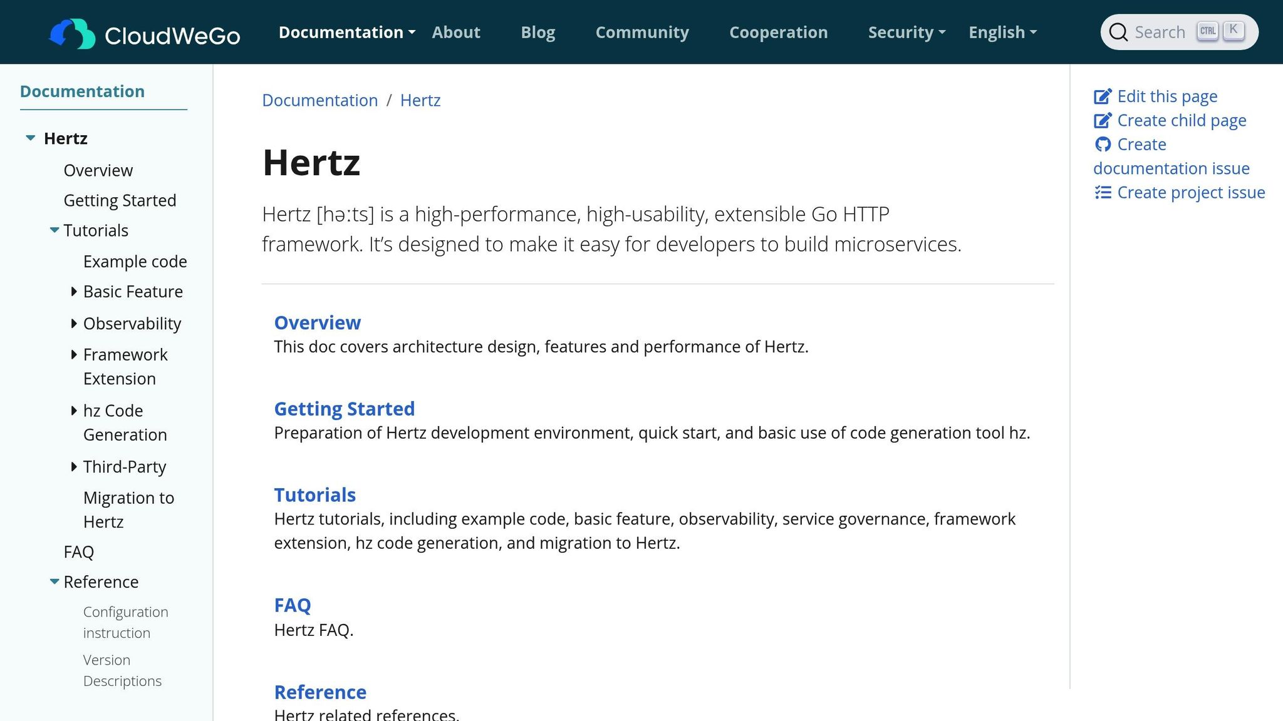The height and width of the screenshot is (721, 1283).
Task: Open the Community menu item
Action: click(642, 32)
